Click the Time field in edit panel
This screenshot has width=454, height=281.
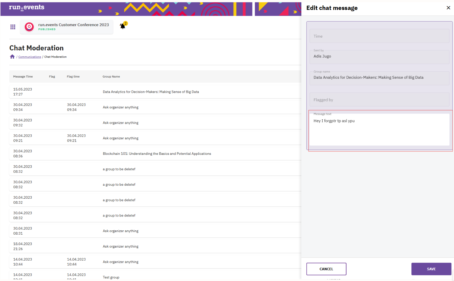pos(379,36)
